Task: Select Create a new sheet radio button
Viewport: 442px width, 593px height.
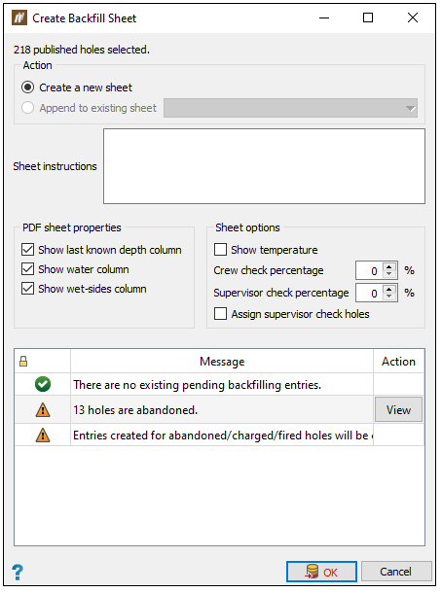Action: pyautogui.click(x=27, y=87)
